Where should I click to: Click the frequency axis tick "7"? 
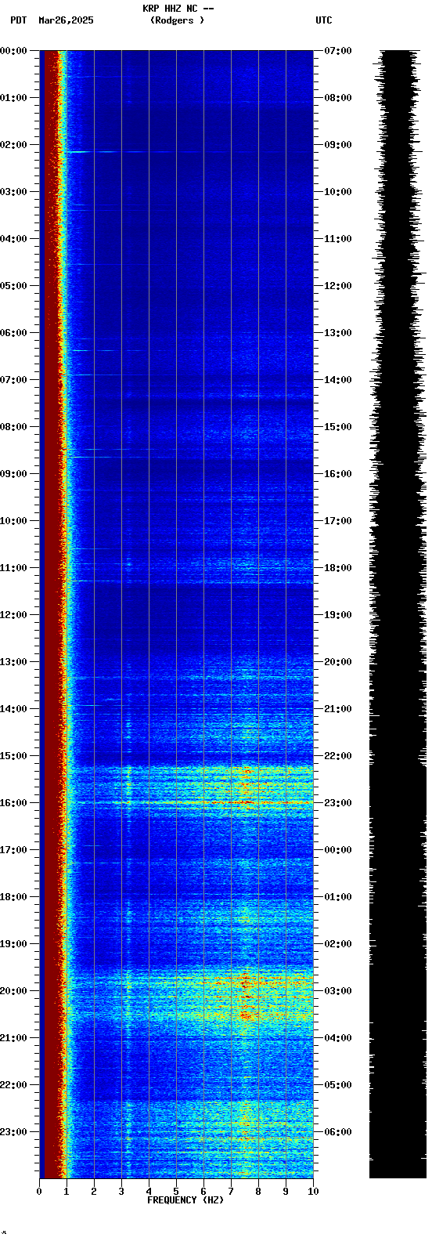(x=231, y=1192)
